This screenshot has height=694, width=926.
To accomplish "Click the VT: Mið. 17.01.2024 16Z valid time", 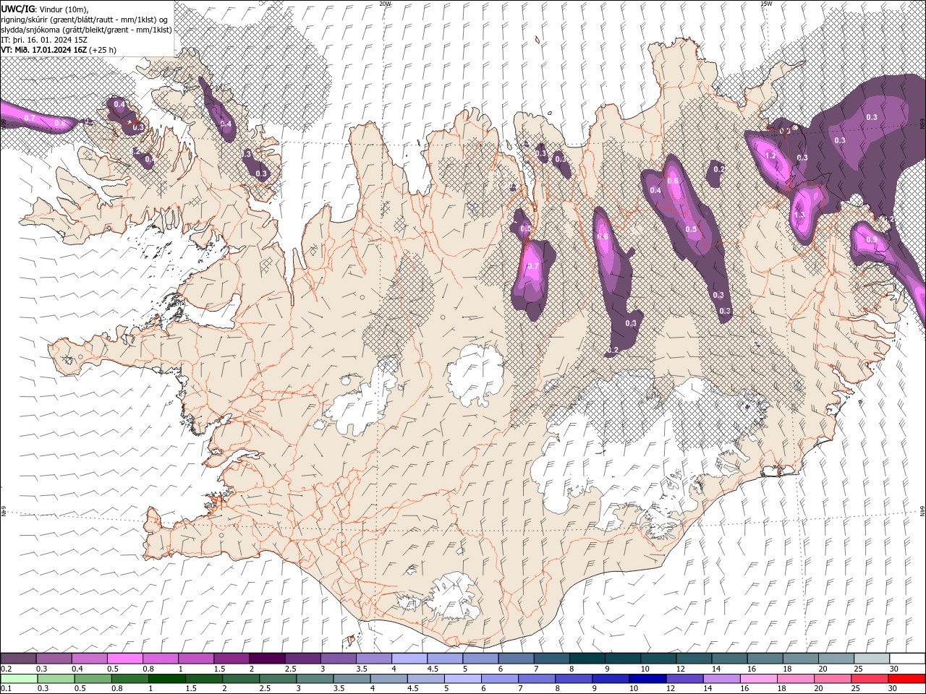I will point(59,50).
